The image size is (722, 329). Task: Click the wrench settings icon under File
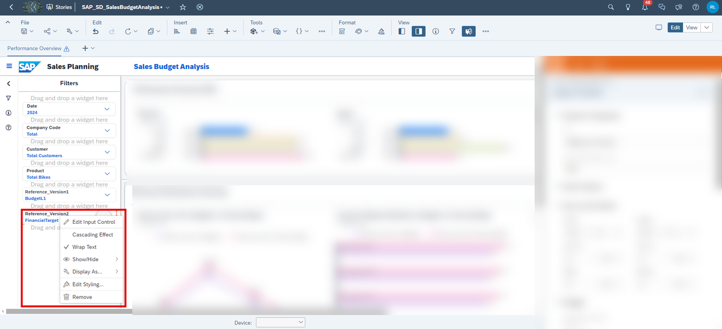point(70,31)
